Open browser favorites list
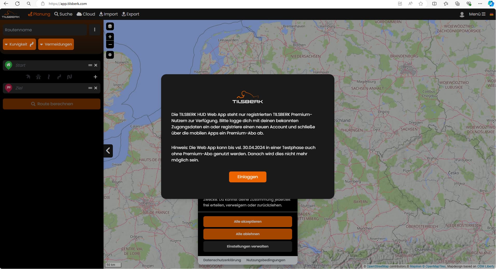 (446, 4)
